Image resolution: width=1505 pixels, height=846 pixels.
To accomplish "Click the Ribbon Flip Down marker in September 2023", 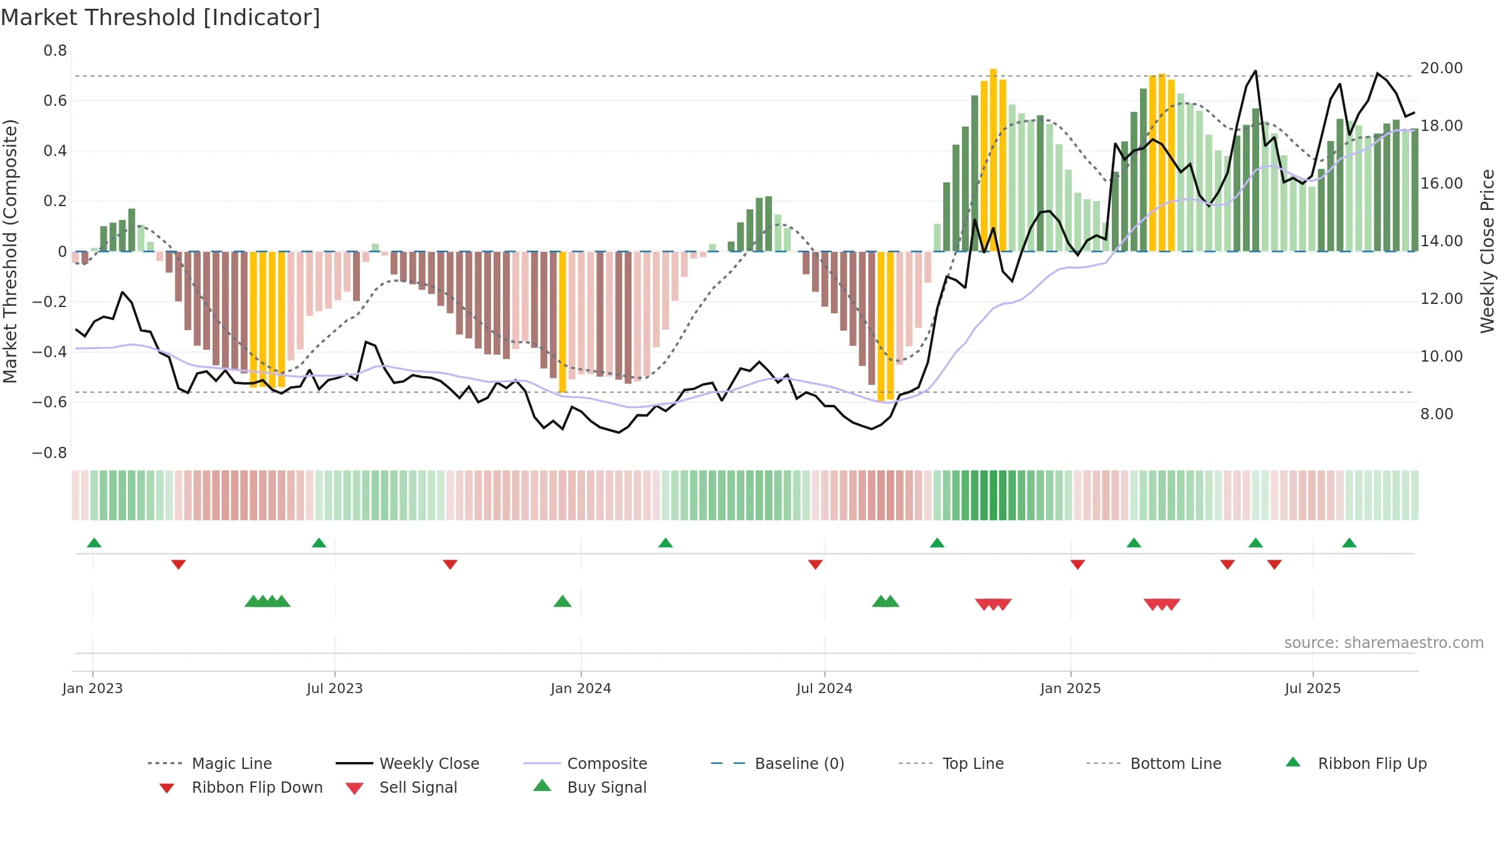I will click(x=450, y=565).
